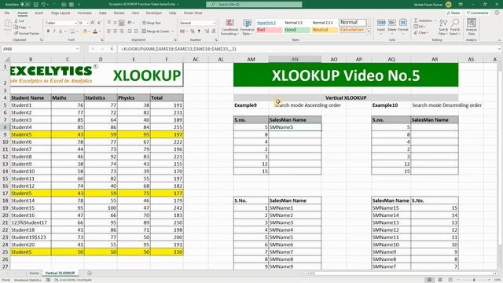The image size is (503, 283).
Task: Switch to the Page Layout tab
Action: [x=61, y=13]
